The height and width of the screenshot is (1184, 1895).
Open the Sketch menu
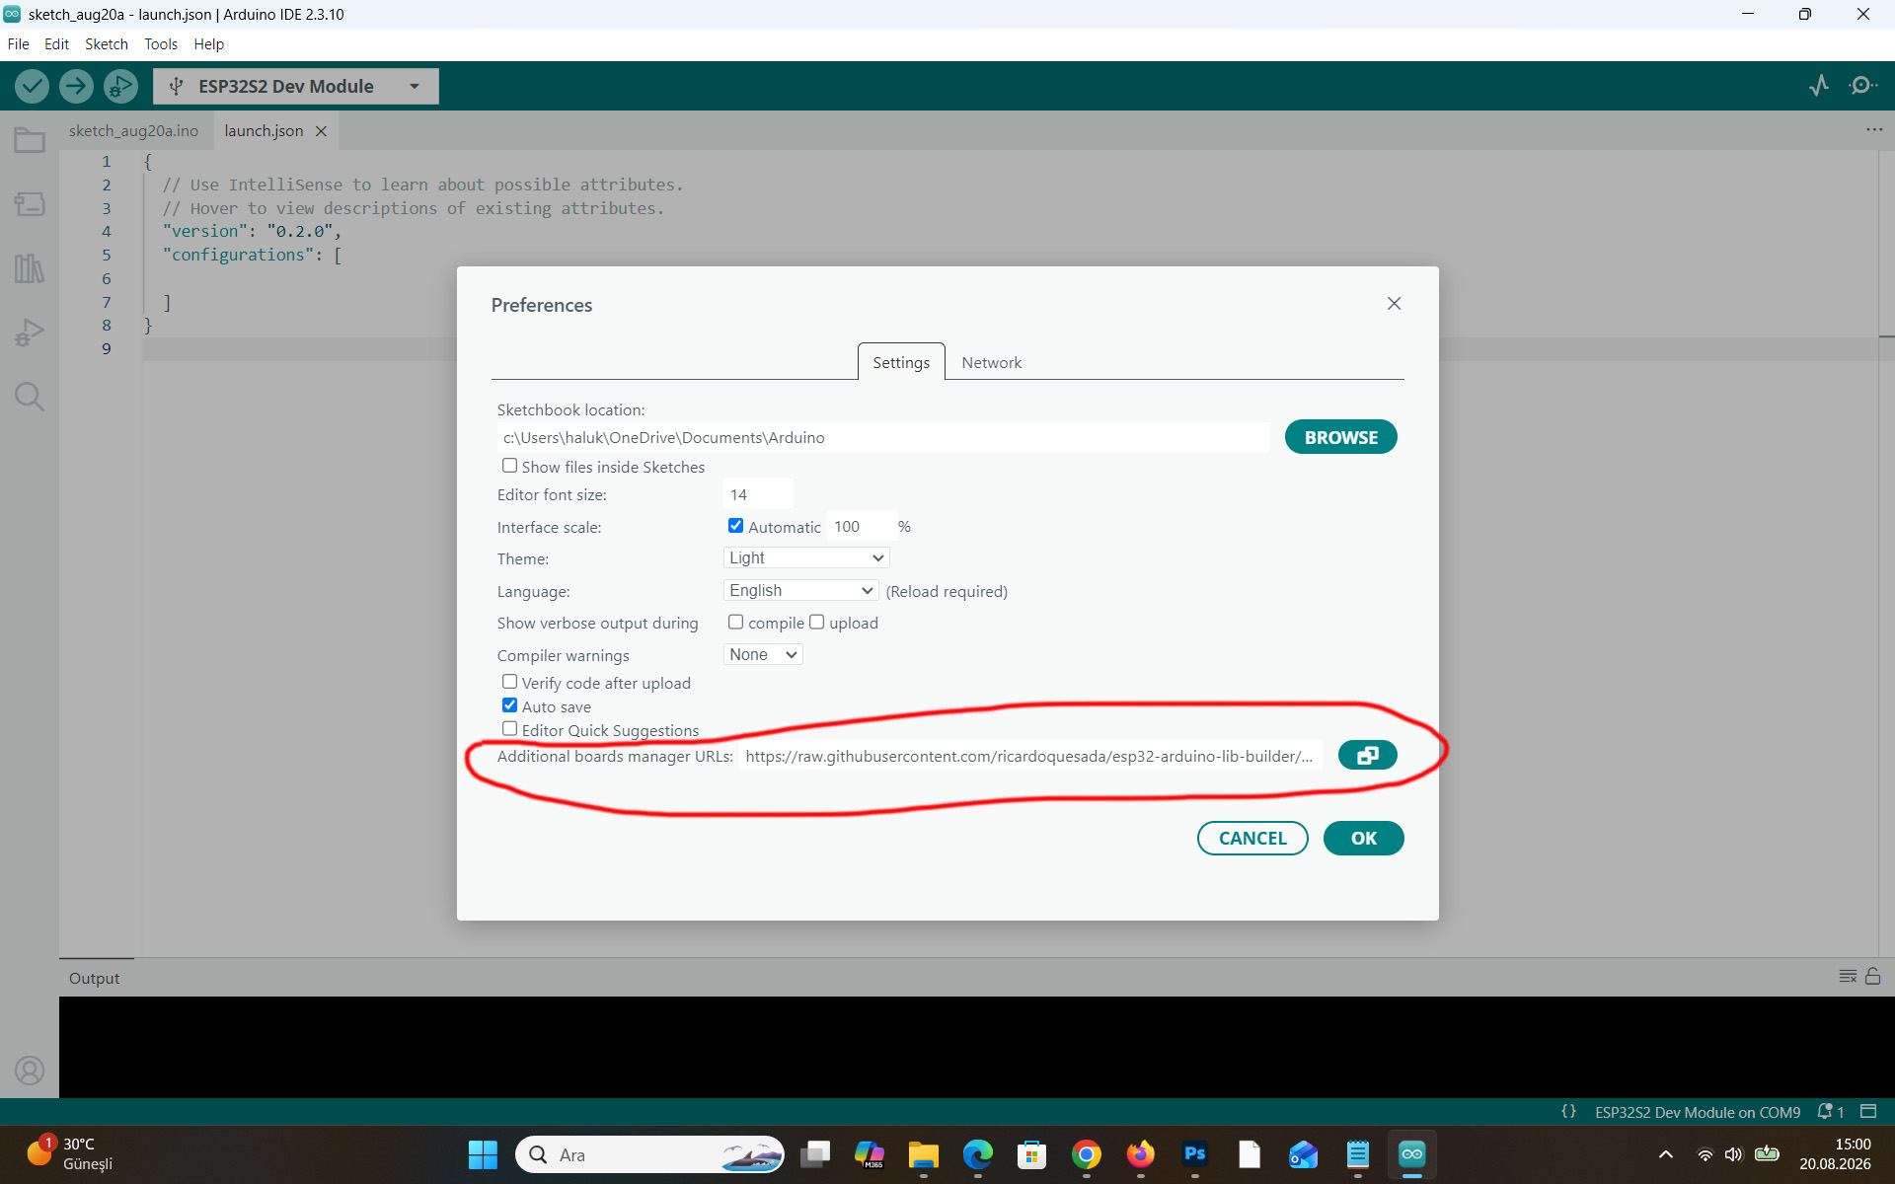click(106, 44)
